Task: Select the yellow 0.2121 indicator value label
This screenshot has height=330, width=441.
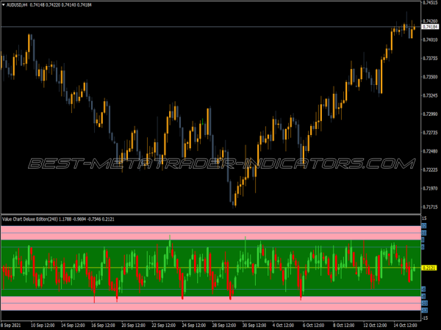Action: (x=429, y=268)
